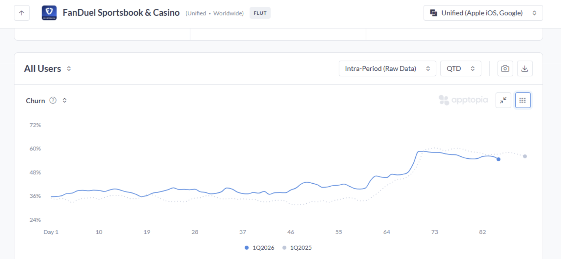
Task: Click the up arrow back button
Action: click(x=22, y=13)
